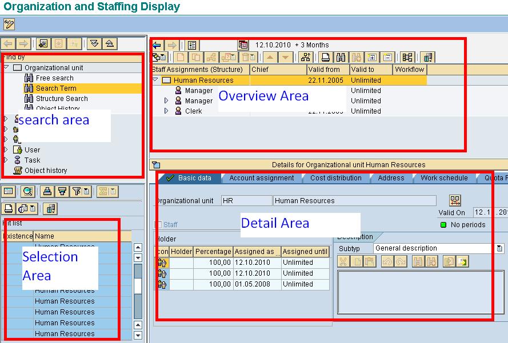Click the sort descending icon above Find by
Viewport: 508px width, 343px height.
click(94, 44)
